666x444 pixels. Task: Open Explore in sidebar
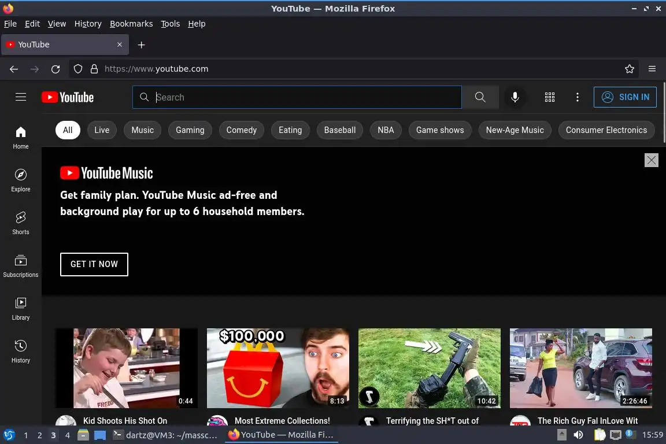(x=20, y=180)
